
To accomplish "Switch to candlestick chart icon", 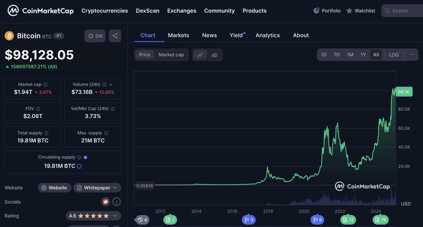I will (x=214, y=55).
